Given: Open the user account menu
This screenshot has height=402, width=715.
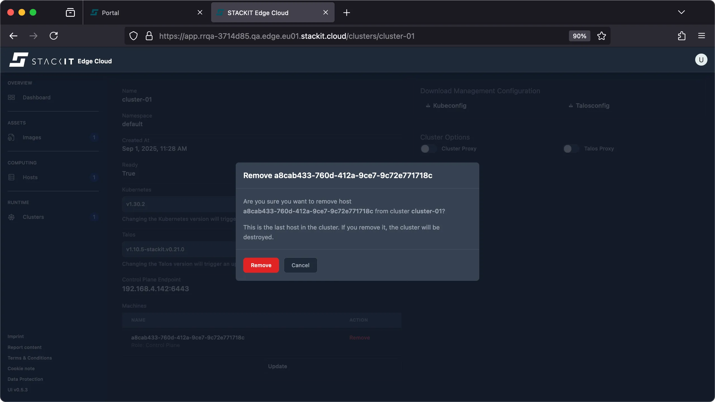Looking at the screenshot, I should coord(701,59).
